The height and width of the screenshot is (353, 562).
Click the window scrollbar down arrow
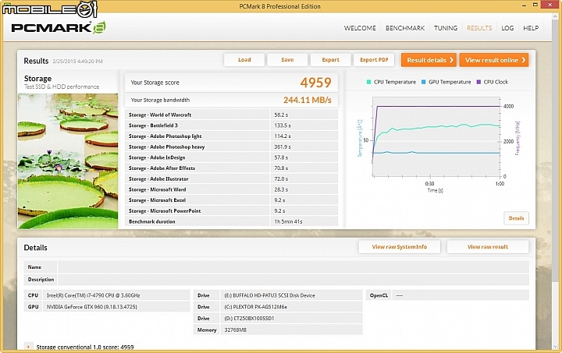[556, 347]
